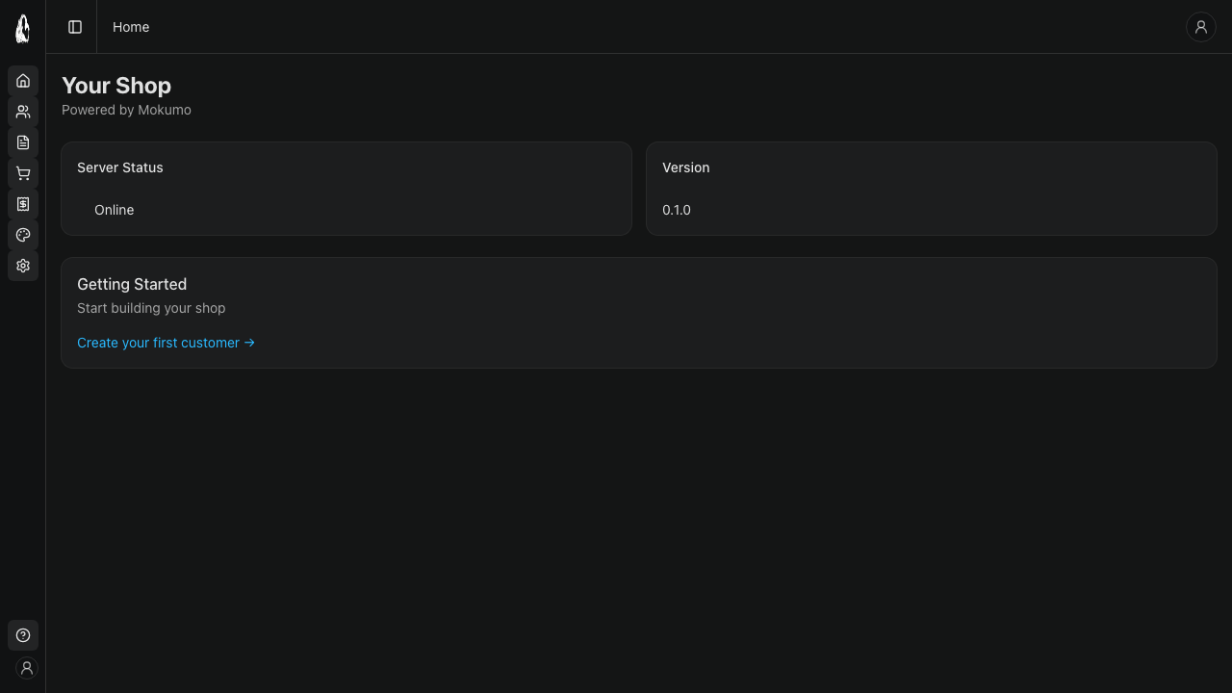
Task: Click the Version card title
Action: [685, 167]
